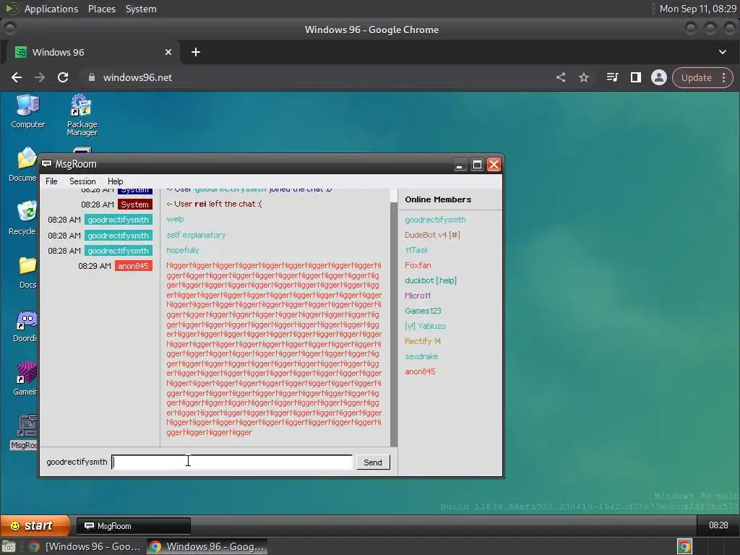The width and height of the screenshot is (740, 555).
Task: Click the MsgRoom taskbar button
Action: click(134, 526)
